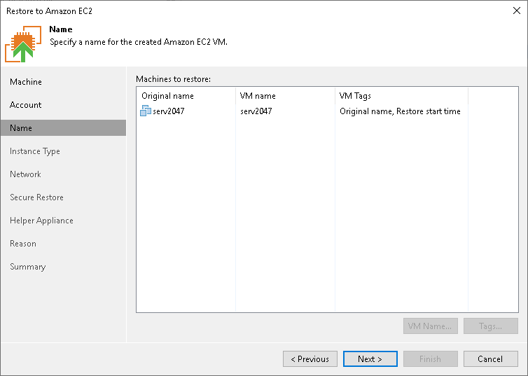Screen dimensions: 528x376
Task: Switch to the Secure Restore step
Action: pyautogui.click(x=36, y=197)
